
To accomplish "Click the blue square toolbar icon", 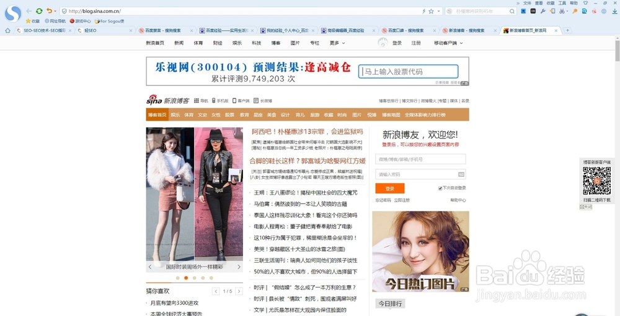I will (x=523, y=11).
